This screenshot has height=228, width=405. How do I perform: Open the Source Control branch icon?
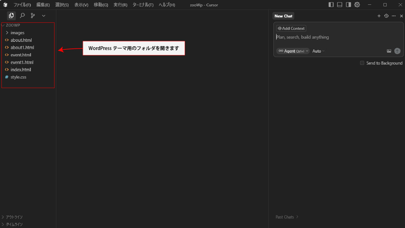point(33,16)
